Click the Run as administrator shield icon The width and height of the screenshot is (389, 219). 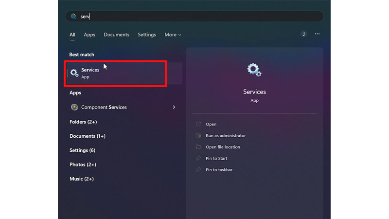(x=198, y=135)
